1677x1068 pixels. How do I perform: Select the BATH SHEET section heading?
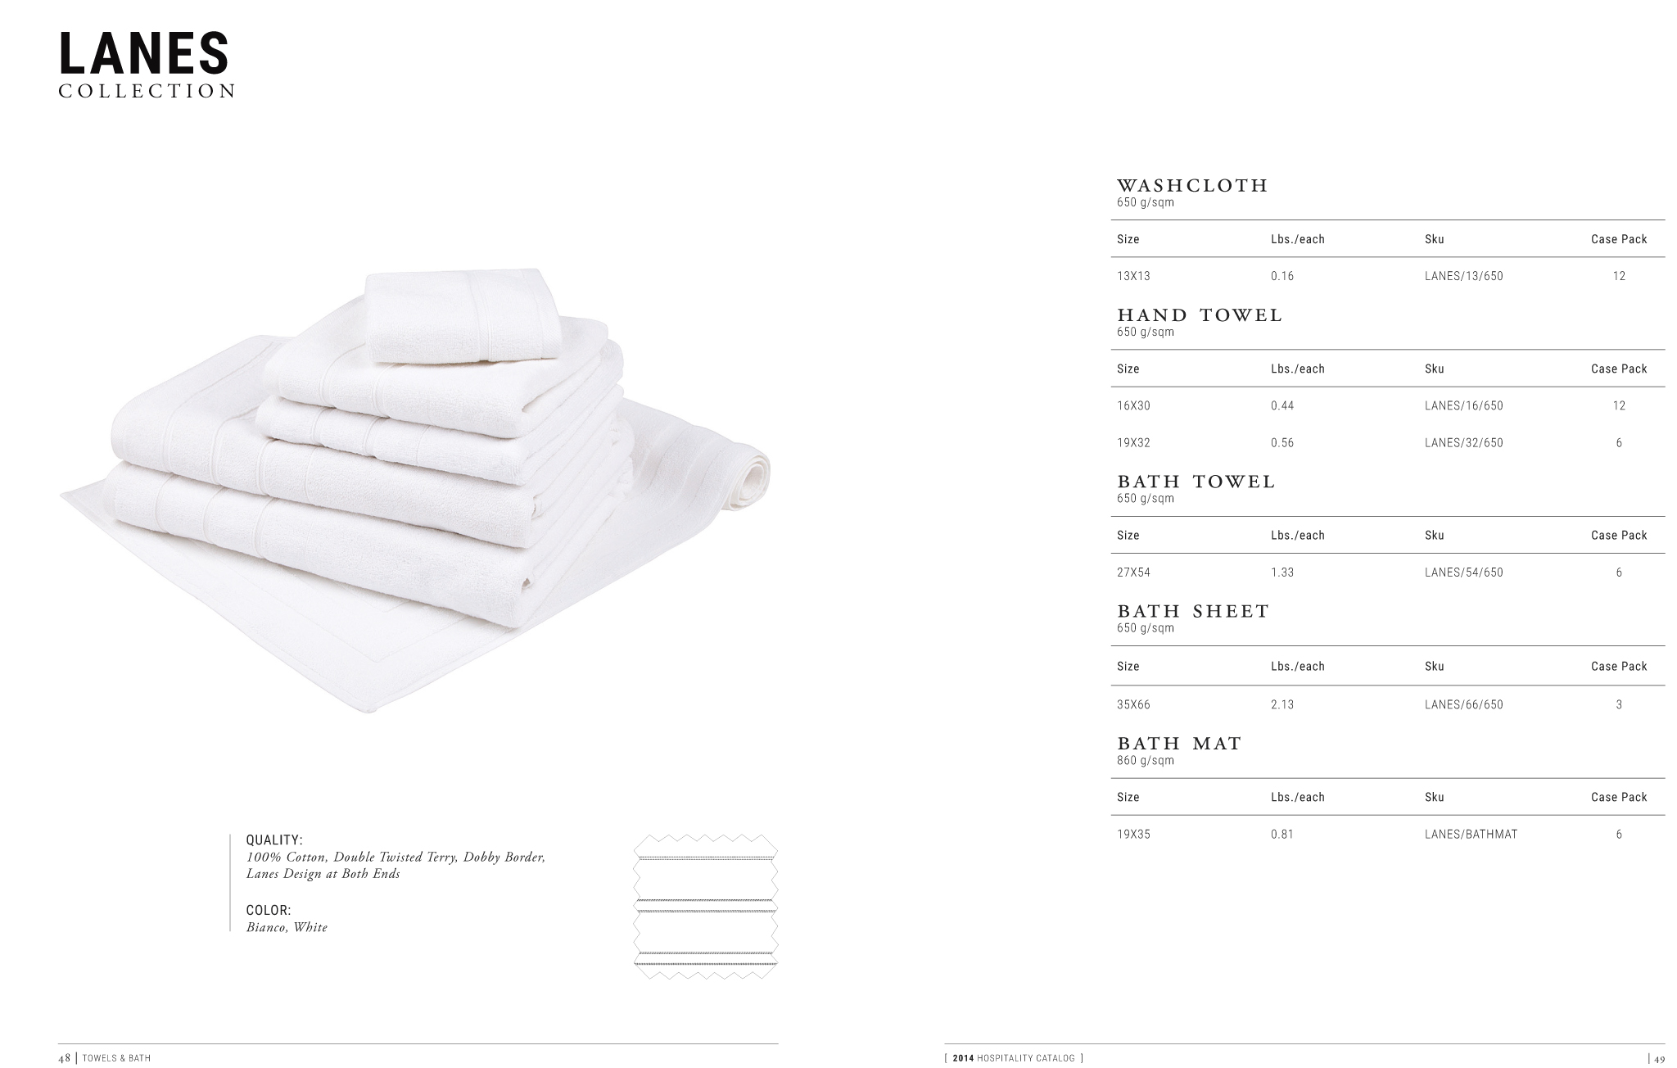(1193, 611)
